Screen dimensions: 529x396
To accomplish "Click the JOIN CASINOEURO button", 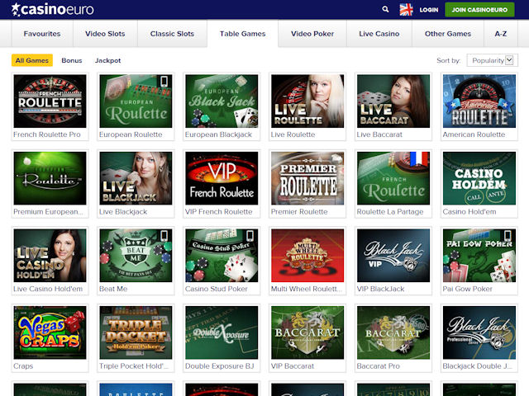I will 479,10.
